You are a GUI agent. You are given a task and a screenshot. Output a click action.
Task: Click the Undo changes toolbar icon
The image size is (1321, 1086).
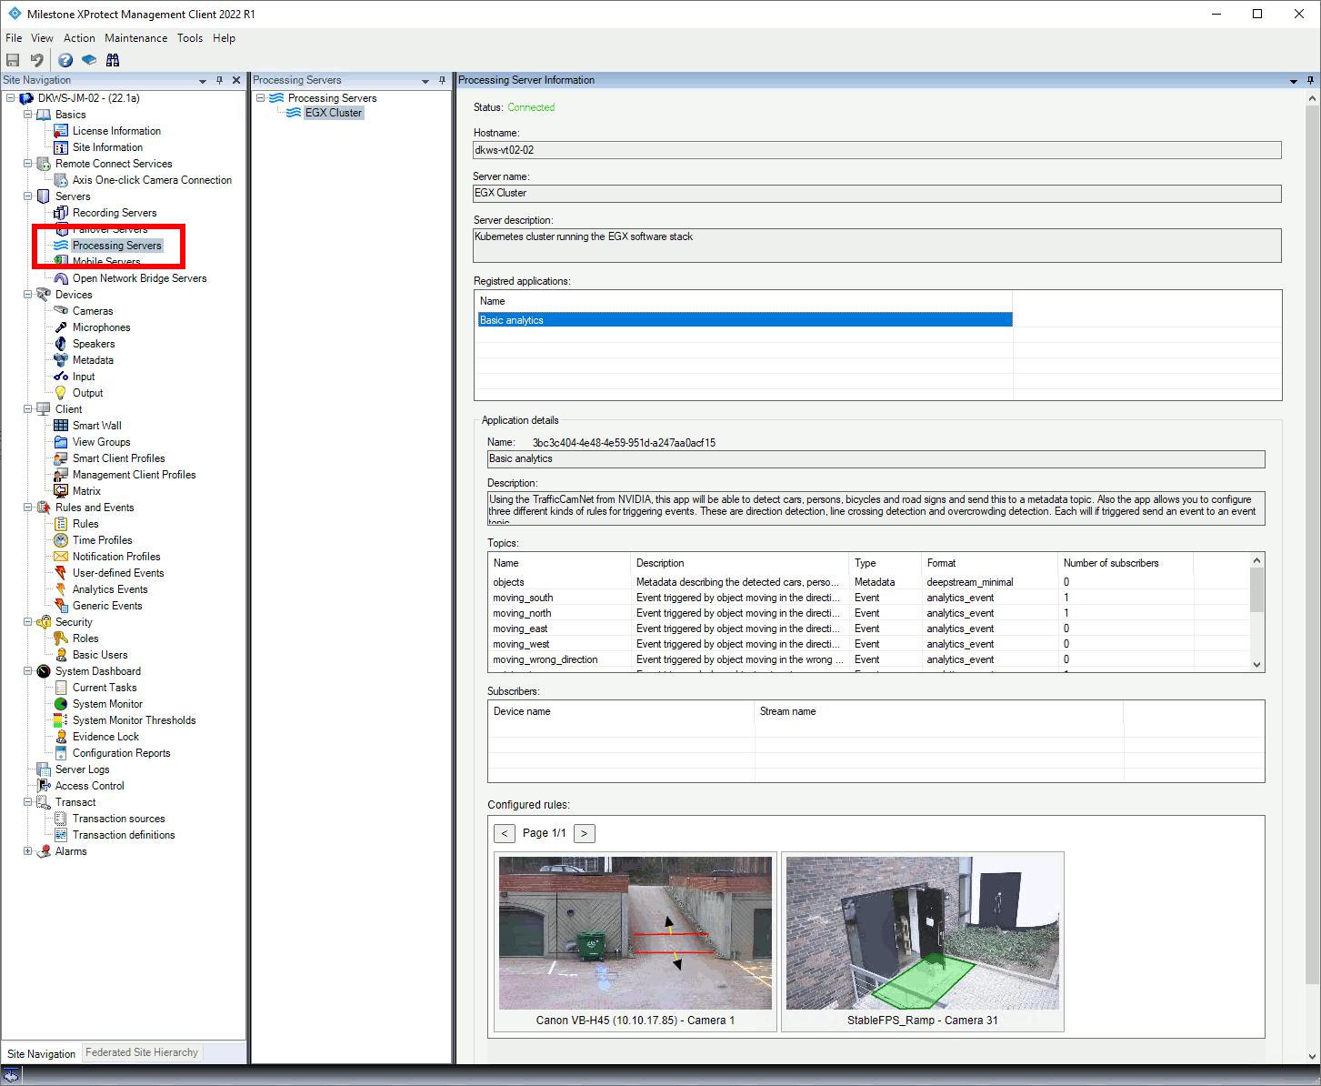click(x=36, y=59)
